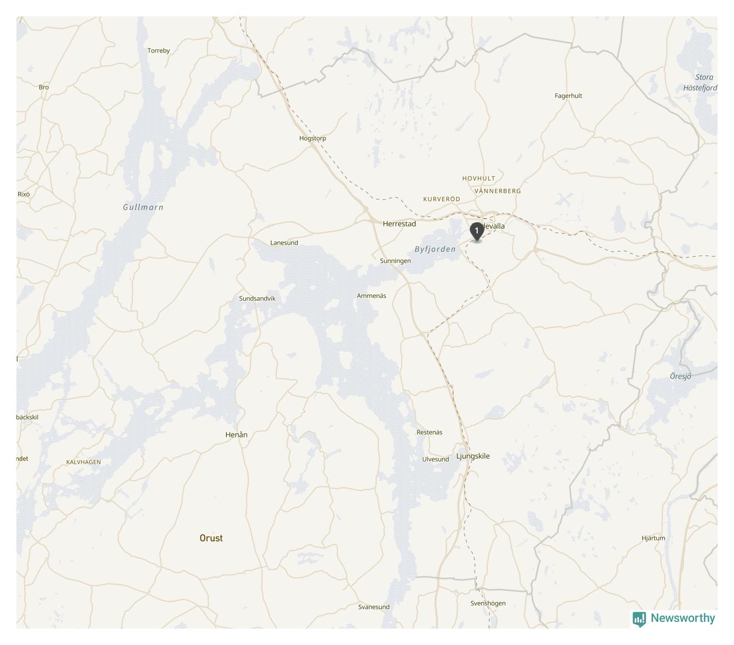The image size is (734, 645).
Task: Click the Torreby place label
Action: [159, 50]
